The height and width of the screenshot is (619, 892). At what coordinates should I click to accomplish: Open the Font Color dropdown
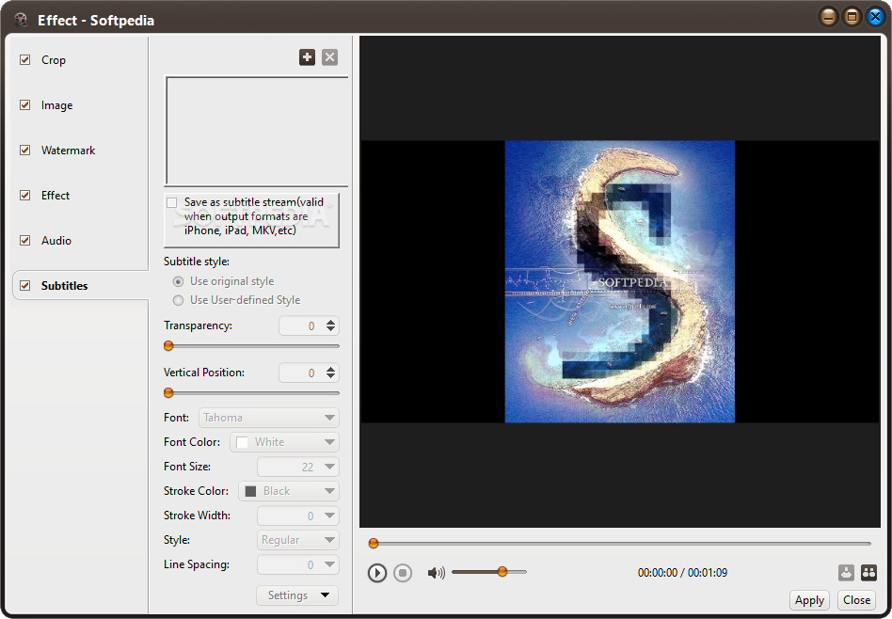284,442
